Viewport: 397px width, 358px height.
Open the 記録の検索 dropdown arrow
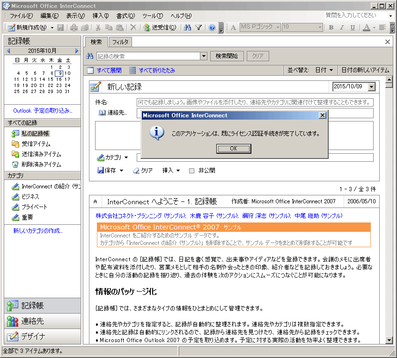204,56
